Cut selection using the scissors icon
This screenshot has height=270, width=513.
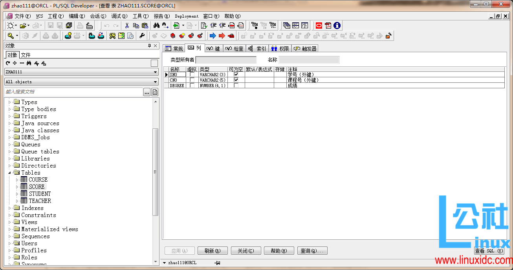tap(127, 25)
